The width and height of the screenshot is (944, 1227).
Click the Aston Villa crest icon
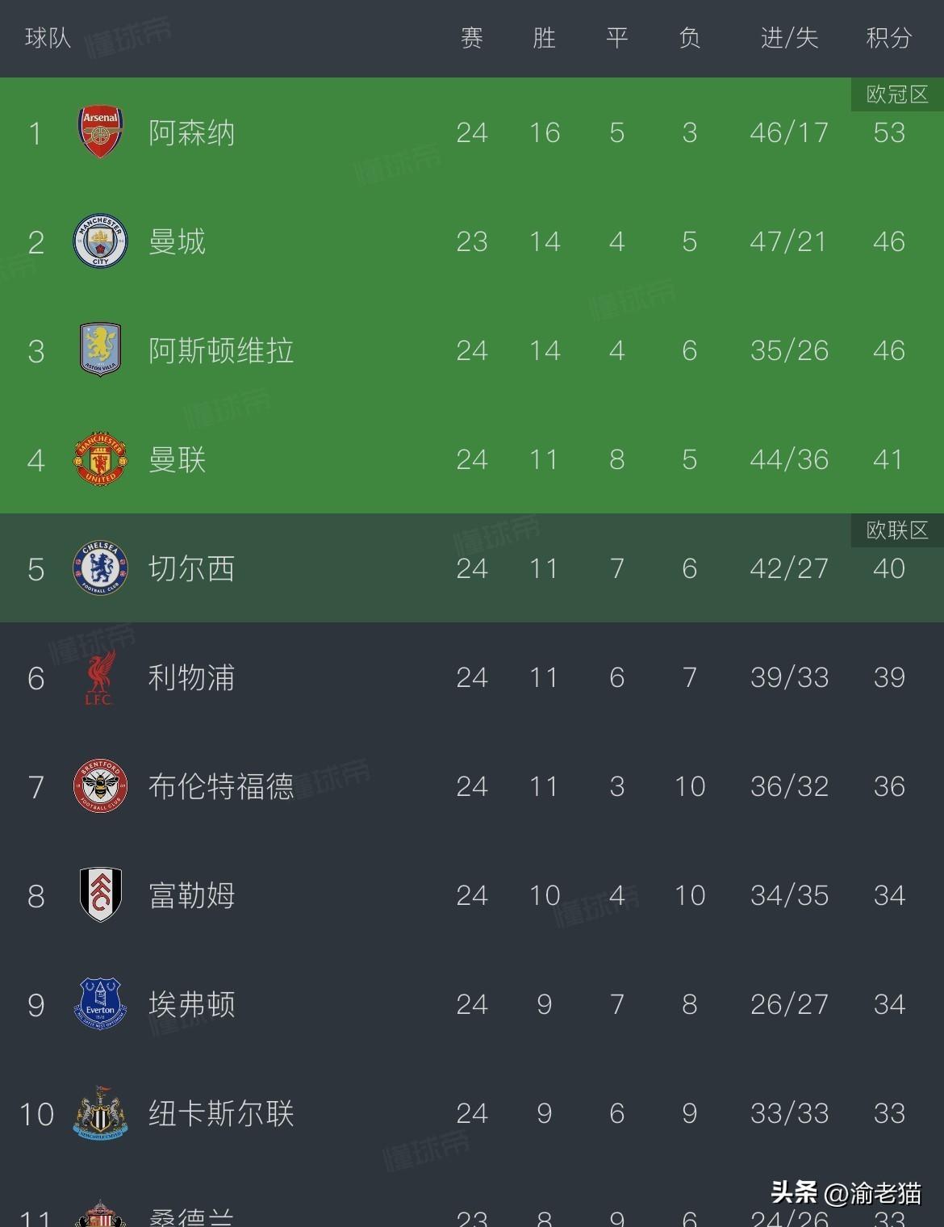(x=100, y=350)
